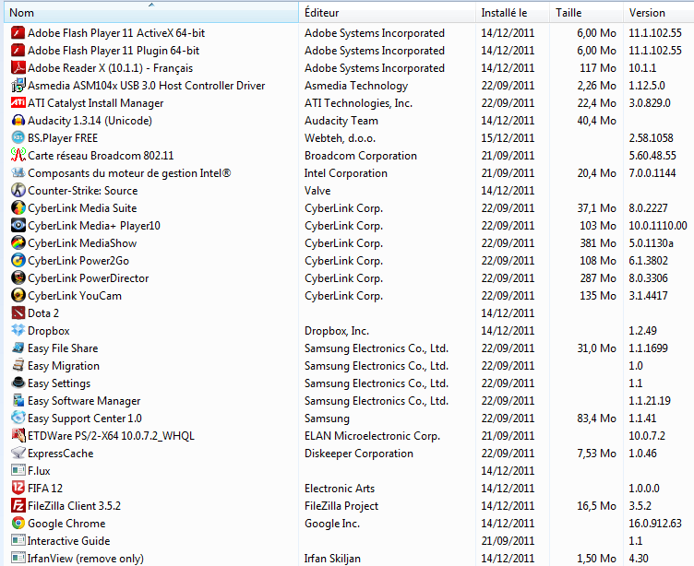
Task: Click the 10.0.1110.00 version value
Action: (x=658, y=226)
